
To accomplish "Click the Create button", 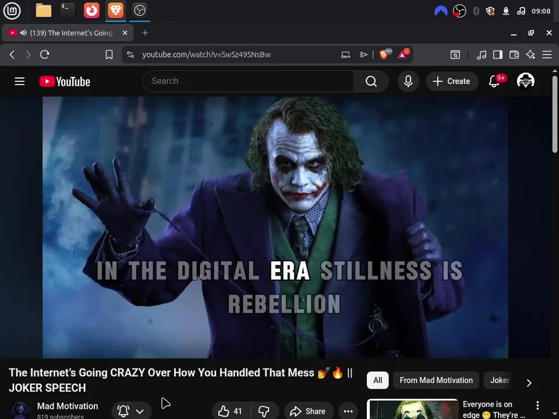I will [451, 81].
